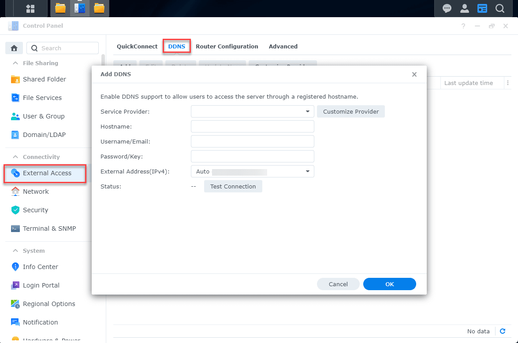Click the Home icon in Control Panel
The image size is (518, 343).
click(14, 48)
